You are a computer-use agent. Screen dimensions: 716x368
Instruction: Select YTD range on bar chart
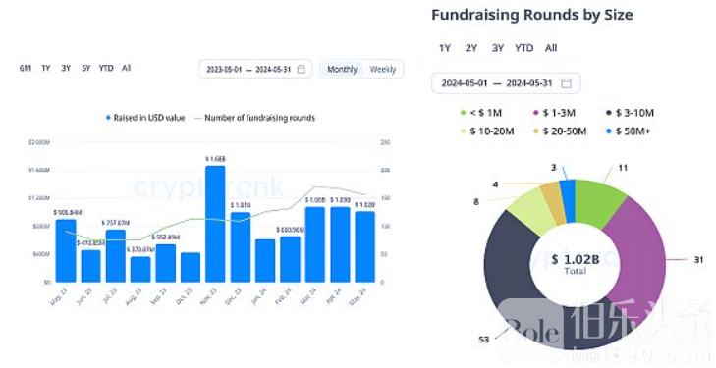[x=106, y=68]
